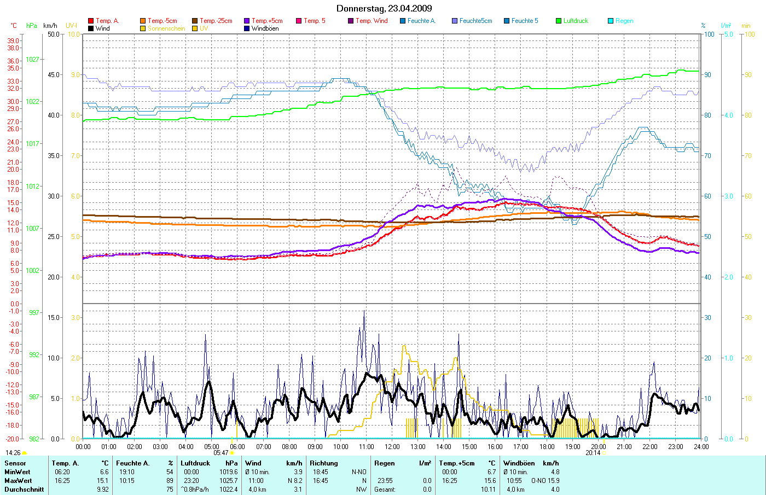The height and width of the screenshot is (495, 766).
Task: Click the red Temp. A. legend swatch
Action: pos(91,21)
